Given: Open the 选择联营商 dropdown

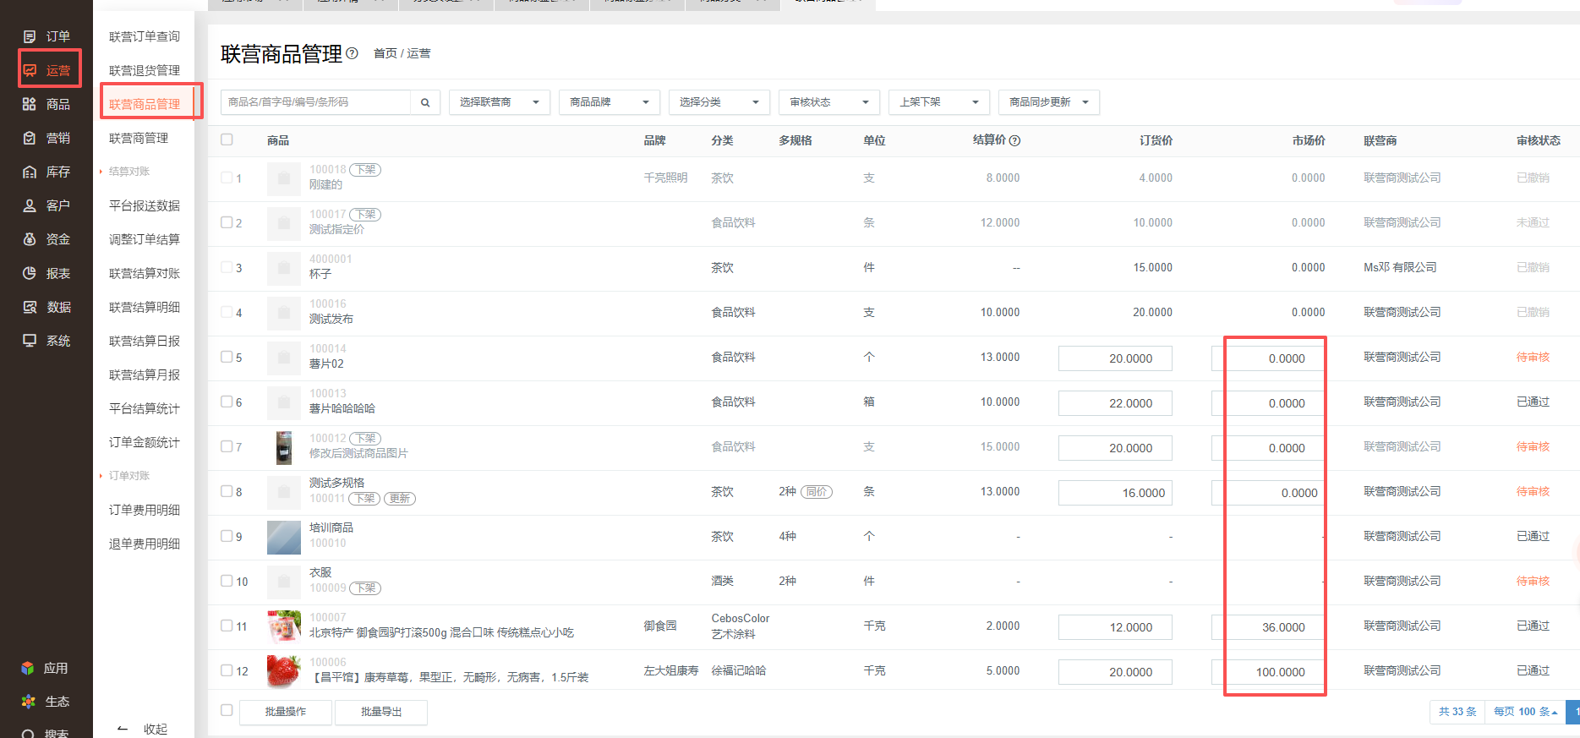Looking at the screenshot, I should coord(500,102).
